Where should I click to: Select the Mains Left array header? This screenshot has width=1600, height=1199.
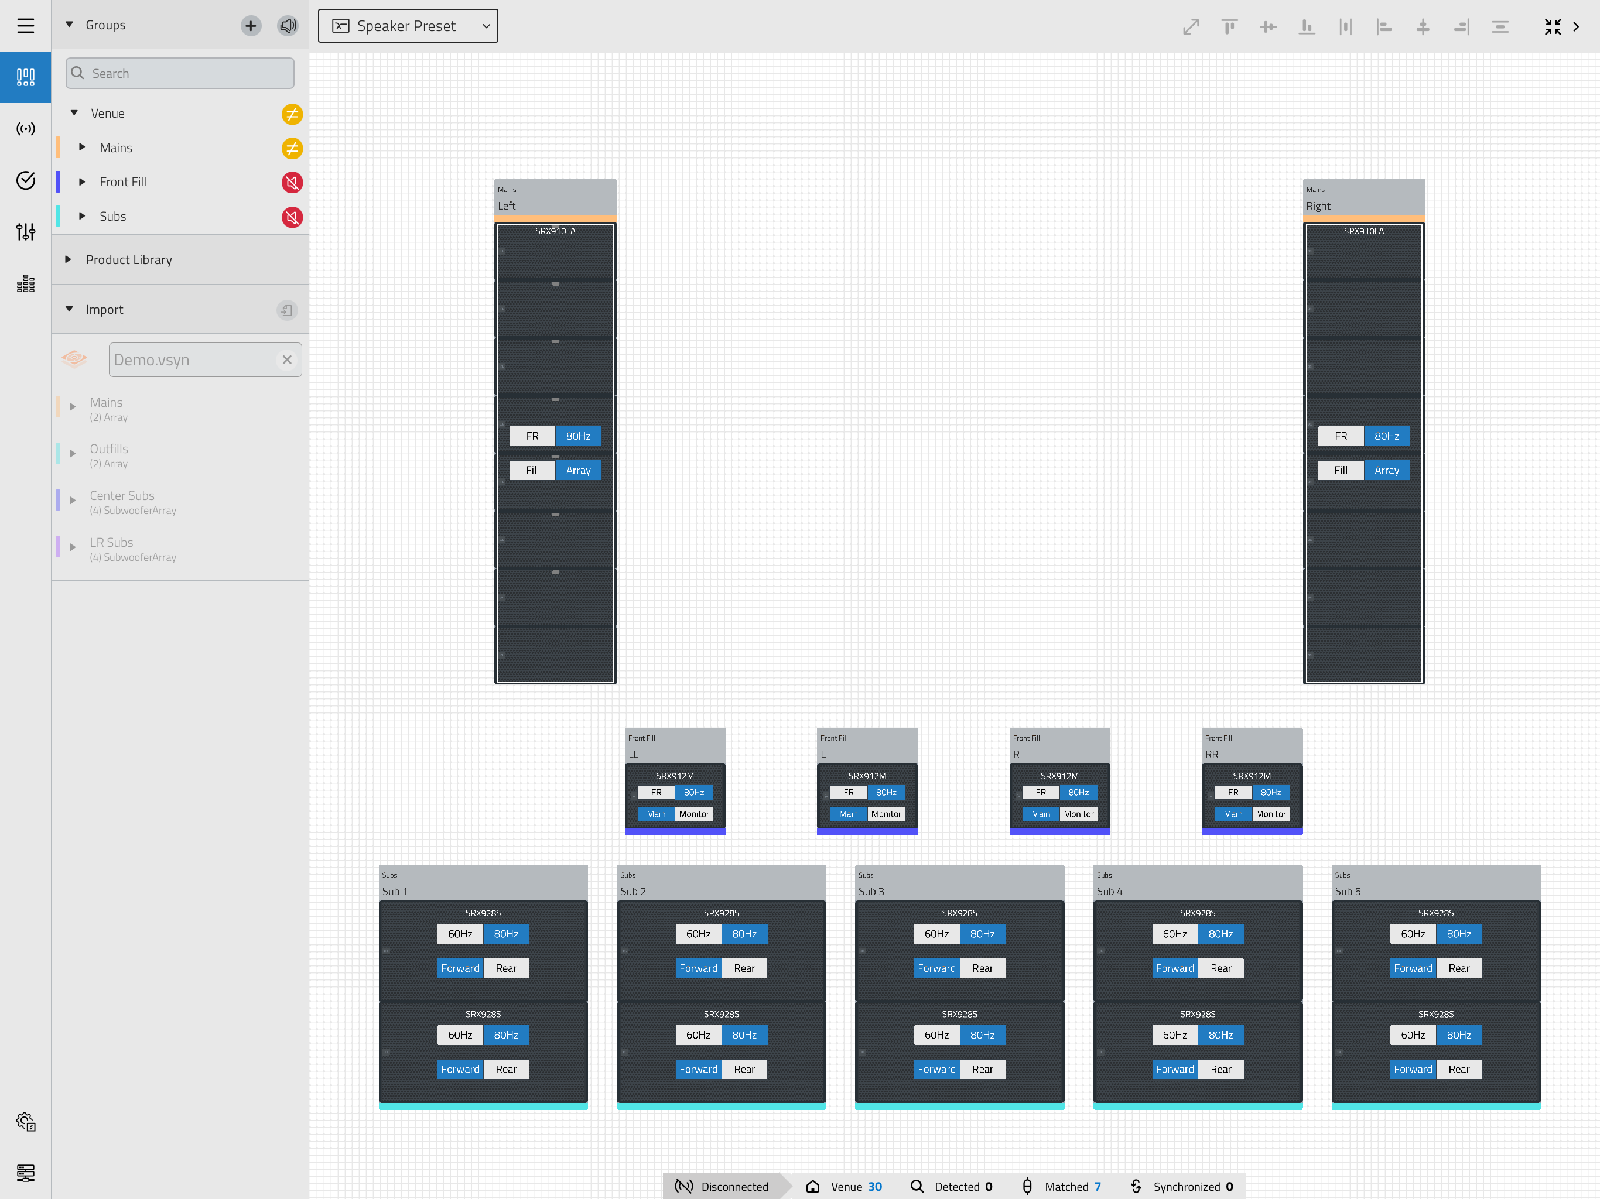pyautogui.click(x=555, y=198)
